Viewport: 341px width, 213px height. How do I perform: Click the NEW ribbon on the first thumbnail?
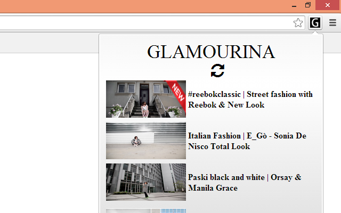pyautogui.click(x=177, y=93)
